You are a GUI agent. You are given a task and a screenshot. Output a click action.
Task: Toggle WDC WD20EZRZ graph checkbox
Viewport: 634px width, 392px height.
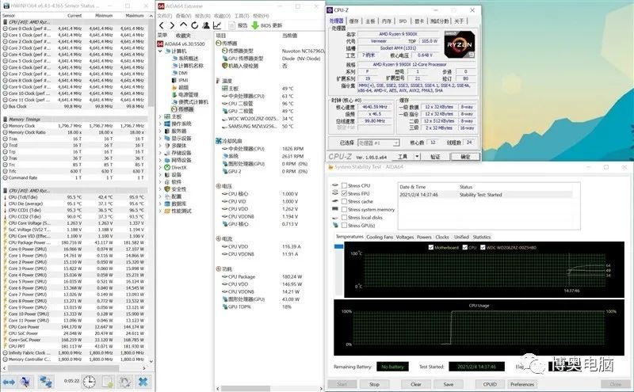coord(483,247)
